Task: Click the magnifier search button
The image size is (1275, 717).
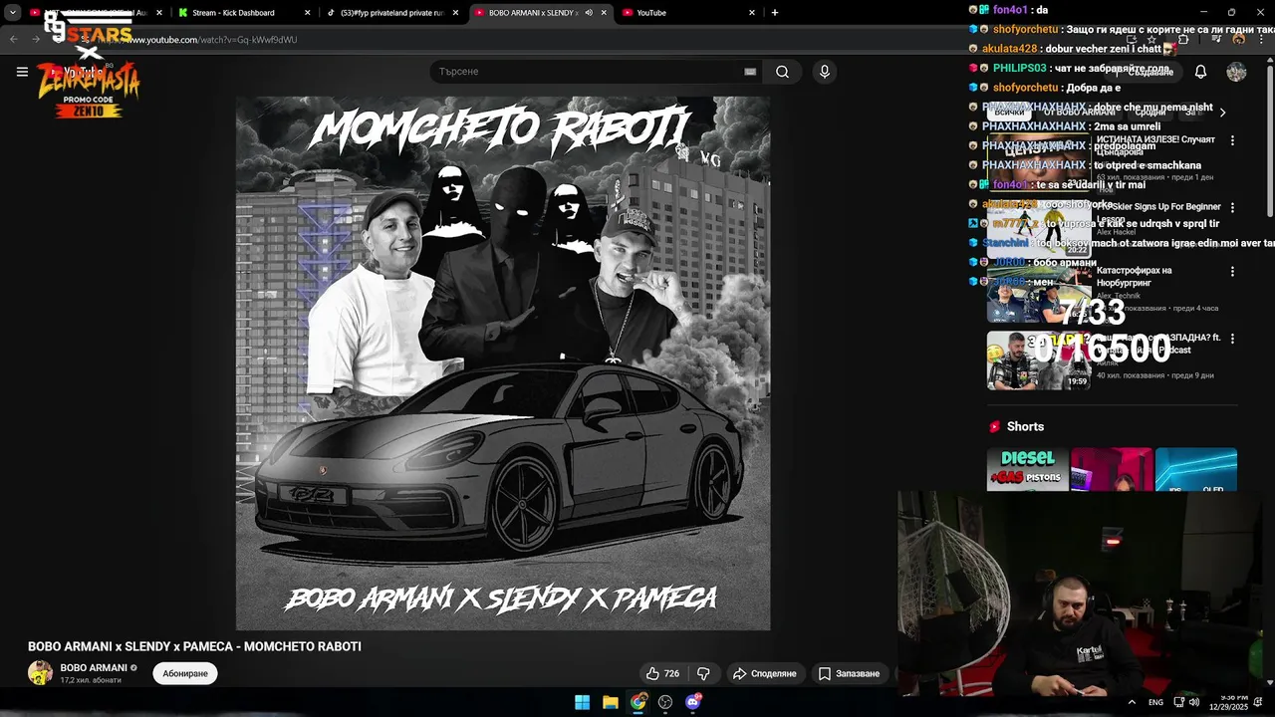Action: coord(782,72)
